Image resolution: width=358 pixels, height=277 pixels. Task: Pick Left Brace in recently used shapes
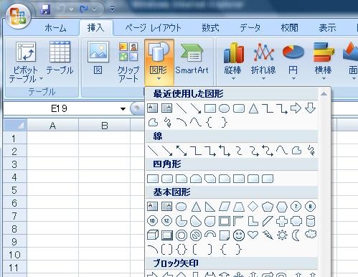point(209,123)
